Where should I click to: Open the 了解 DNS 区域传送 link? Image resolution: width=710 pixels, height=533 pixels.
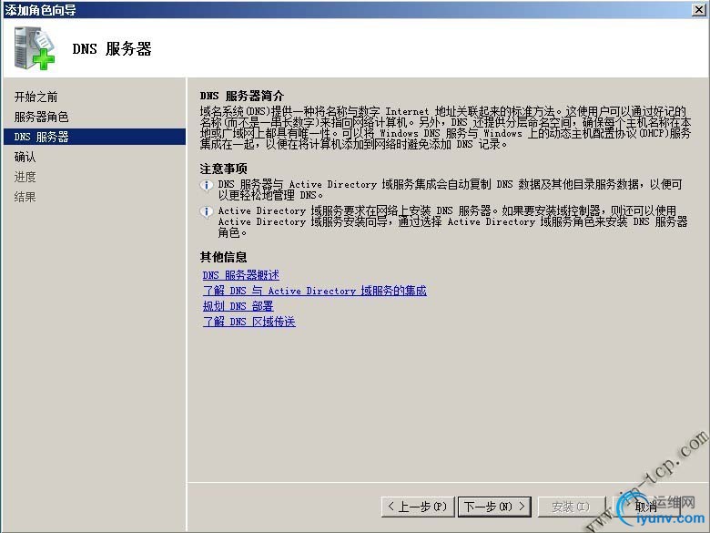coord(249,322)
